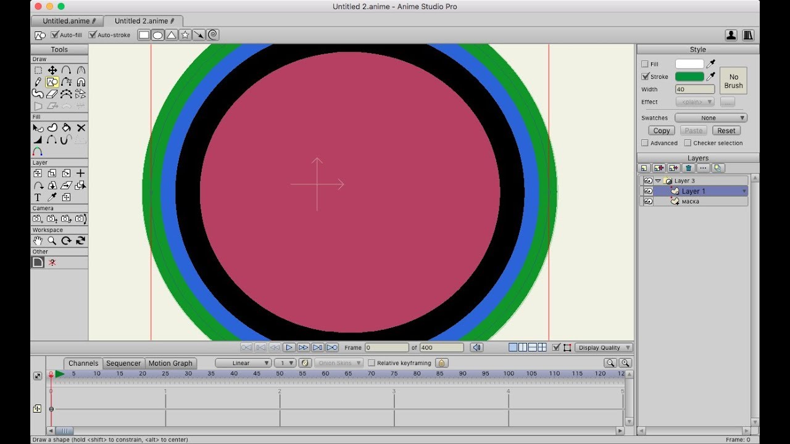Switch to the Untitled 2.anime tab
The image size is (790, 444).
point(144,21)
